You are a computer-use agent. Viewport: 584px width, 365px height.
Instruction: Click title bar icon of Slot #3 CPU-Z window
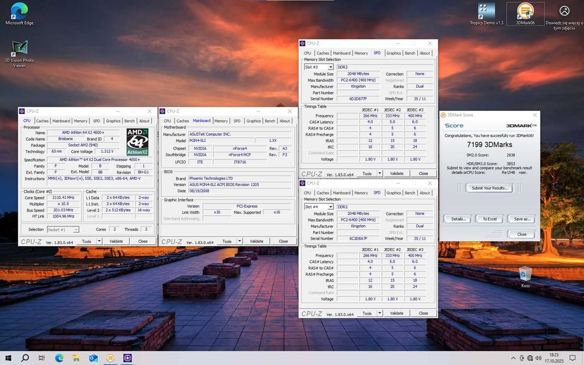click(303, 43)
